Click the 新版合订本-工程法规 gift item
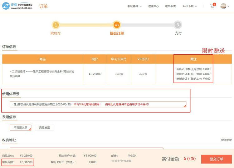 tap(193, 69)
